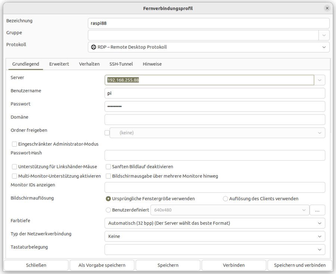
Task: Enable Eingeschränkter Administrator-Modus checkbox
Action: click(x=15, y=144)
